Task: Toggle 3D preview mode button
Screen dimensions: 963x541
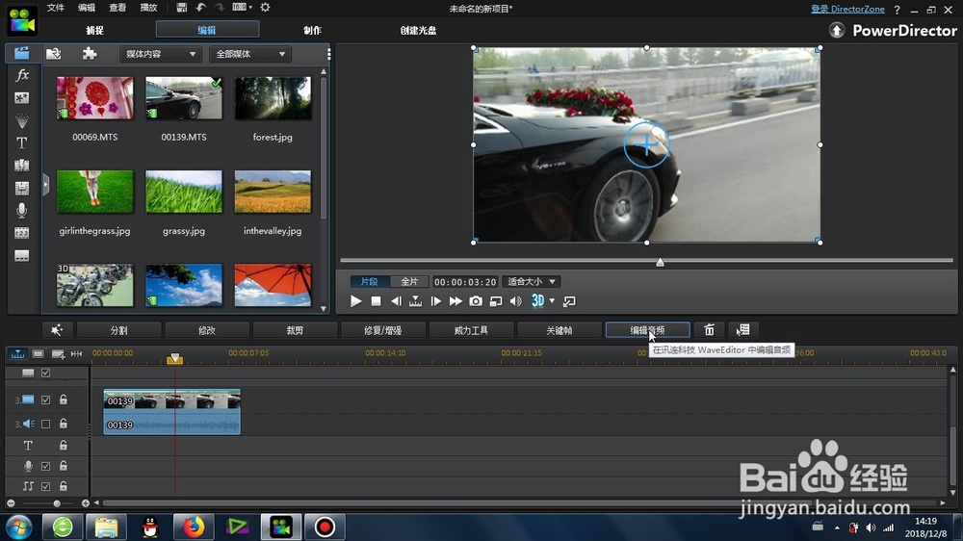Action: tap(537, 301)
